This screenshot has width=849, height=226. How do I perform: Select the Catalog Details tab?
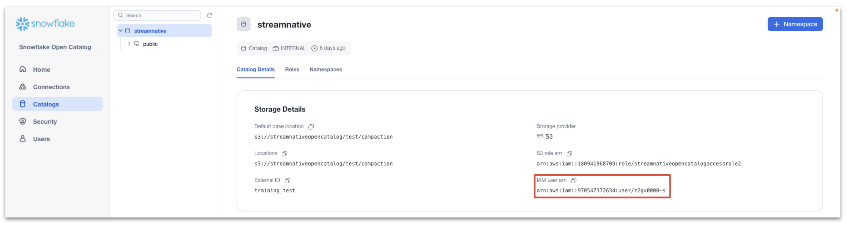click(255, 70)
